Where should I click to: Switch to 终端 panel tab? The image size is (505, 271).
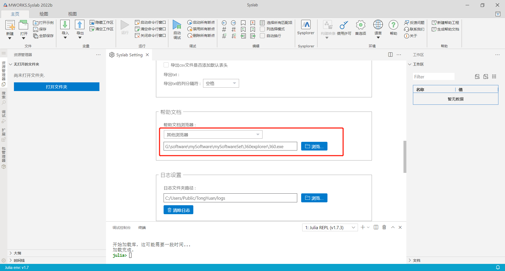[x=142, y=228]
